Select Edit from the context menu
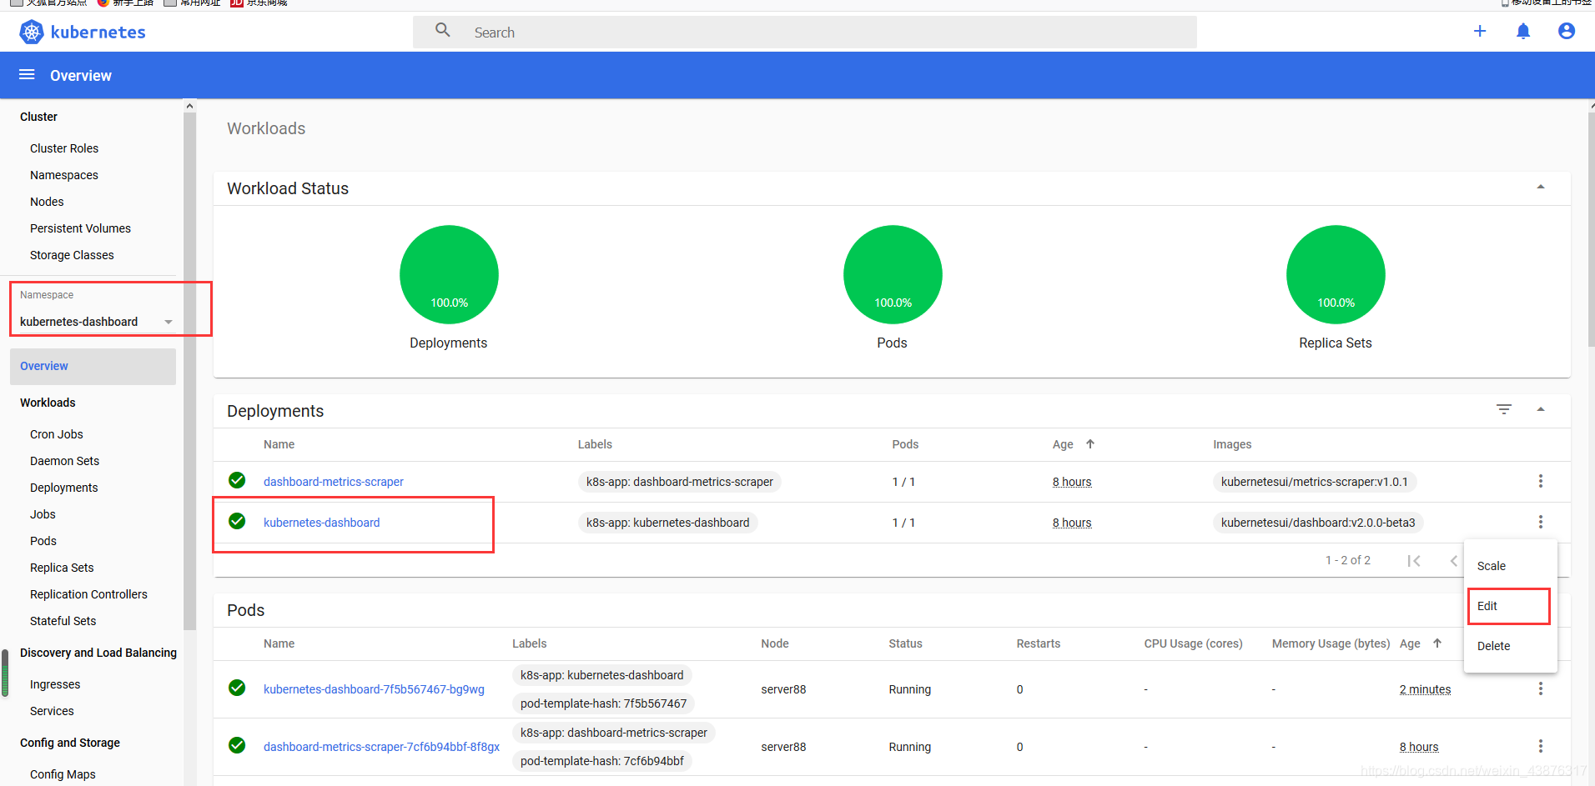 1510,606
